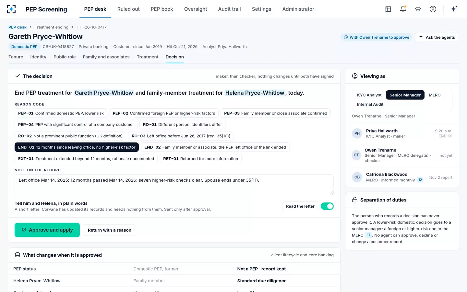Screen dimensions: 467x292
Task: Select reason code RO-03 Left office before 2017
Action: point(181,136)
